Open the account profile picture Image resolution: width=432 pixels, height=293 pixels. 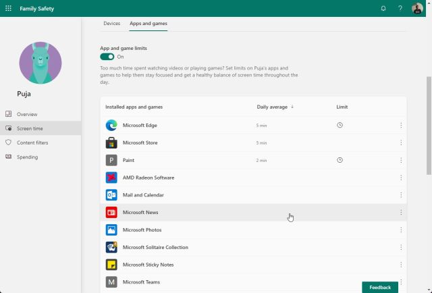(x=417, y=8)
